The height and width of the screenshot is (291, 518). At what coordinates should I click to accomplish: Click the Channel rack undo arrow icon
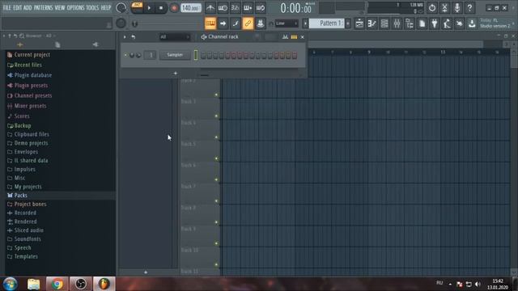133,37
